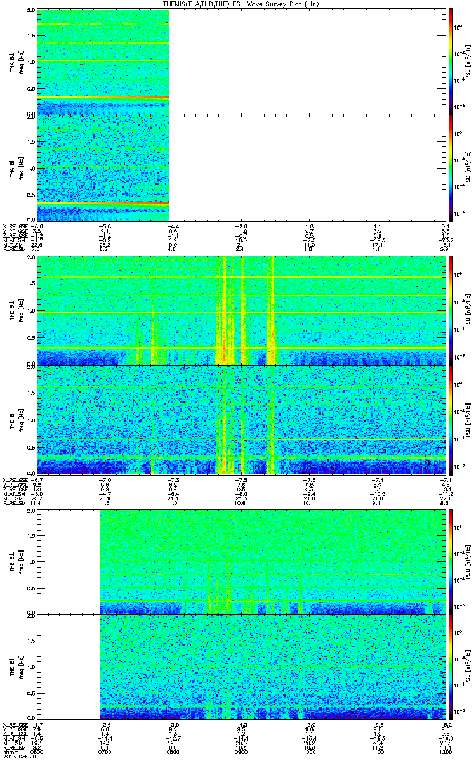Click the color bar beside THA B∥ panel
The image size is (476, 761).
[451, 167]
